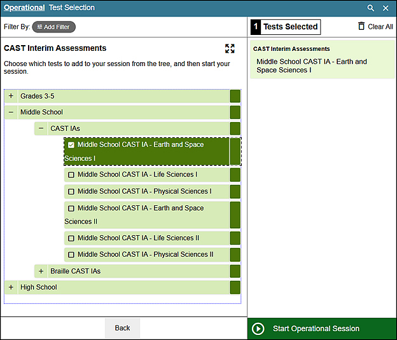
Task: Check Middle School Physical Sciences II
Action: click(x=71, y=255)
